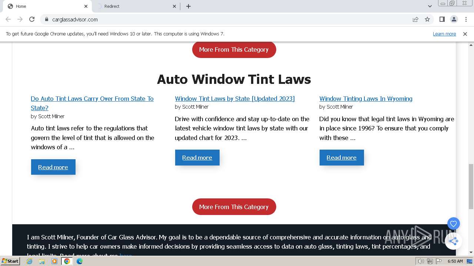Click the page vertical scrollbar thumb
The image size is (474, 266).
click(471, 186)
